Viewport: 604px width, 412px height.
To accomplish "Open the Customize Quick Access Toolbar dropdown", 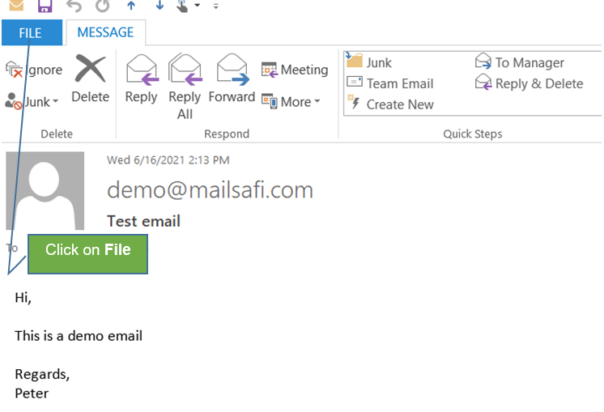I will [216, 6].
